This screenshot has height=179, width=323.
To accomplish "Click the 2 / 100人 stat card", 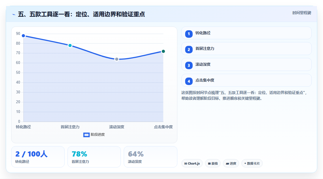I will (38, 157).
